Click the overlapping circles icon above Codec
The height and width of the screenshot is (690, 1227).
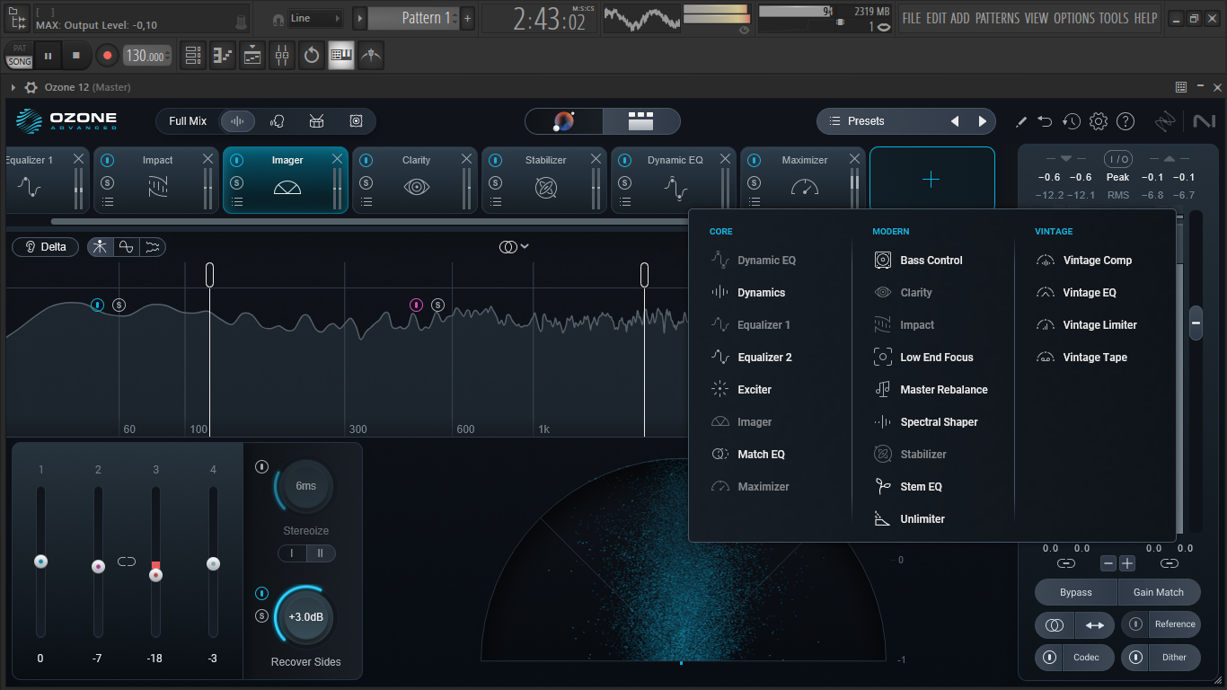tap(1055, 625)
